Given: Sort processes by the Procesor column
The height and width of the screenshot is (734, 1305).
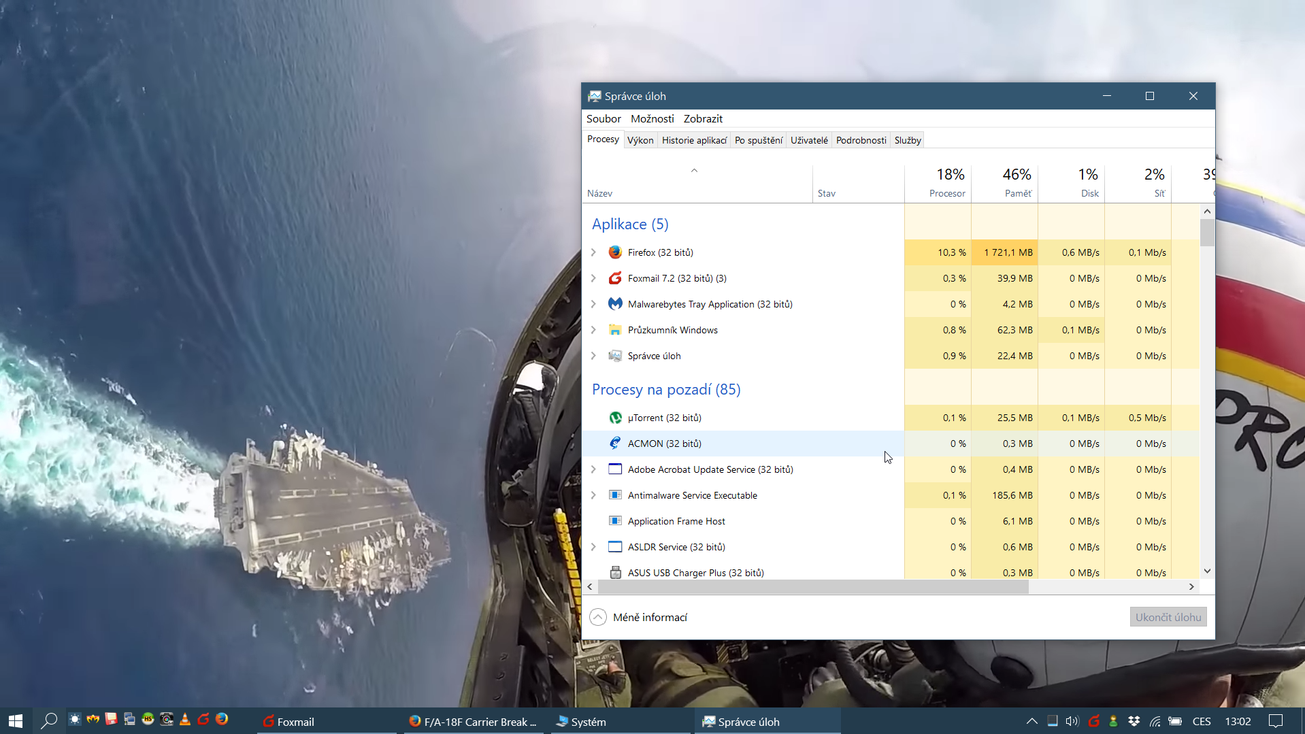Looking at the screenshot, I should point(938,183).
